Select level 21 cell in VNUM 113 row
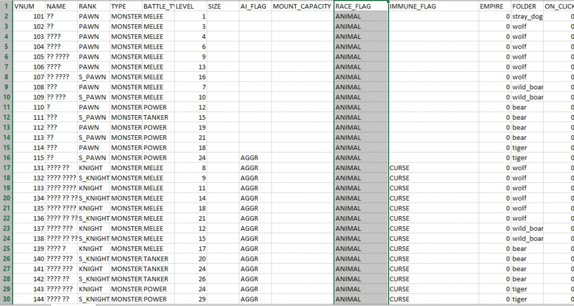 click(x=191, y=138)
